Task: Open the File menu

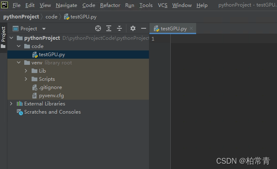Action: coord(16,5)
